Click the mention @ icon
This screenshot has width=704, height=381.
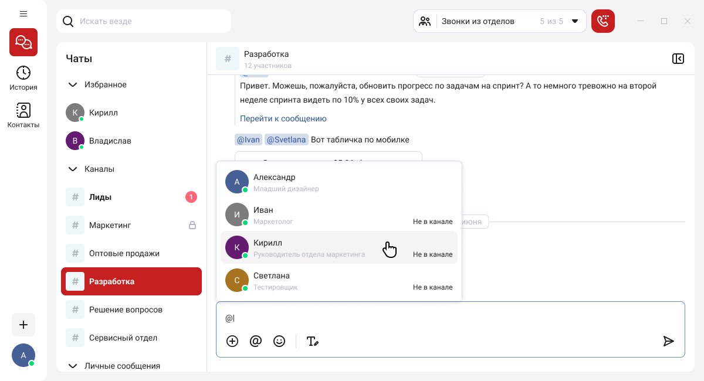[x=256, y=341]
